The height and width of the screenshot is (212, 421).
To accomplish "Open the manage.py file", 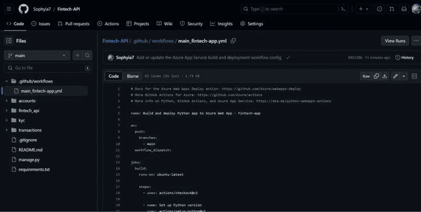I will pyautogui.click(x=29, y=160).
